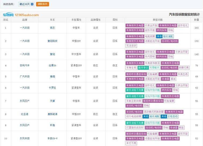203x146 pixels.
Task: Select the 皇冠陆放 series in row 2
Action: [52, 41]
